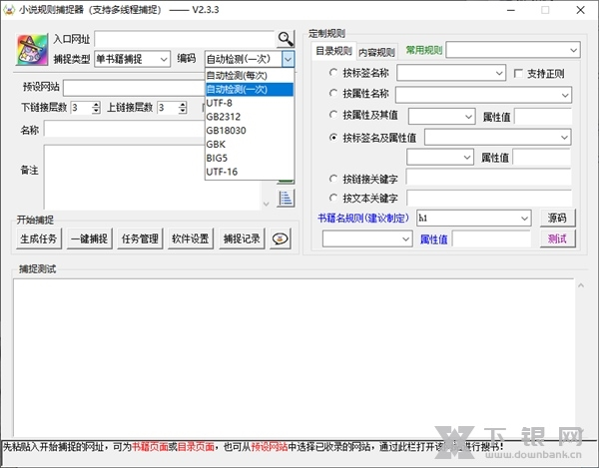Select the 按文本关键字 radio button

[x=333, y=199]
